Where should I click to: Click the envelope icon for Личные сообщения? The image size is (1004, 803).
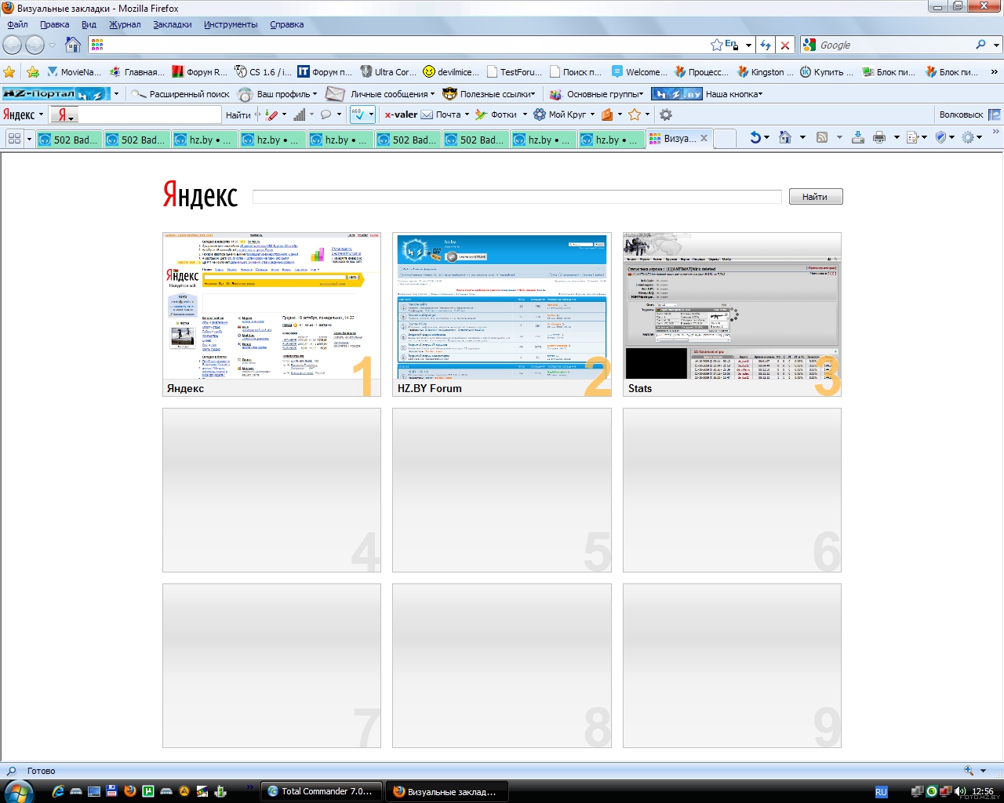click(335, 94)
